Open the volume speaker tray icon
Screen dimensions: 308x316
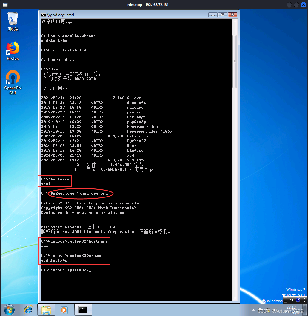(x=275, y=310)
